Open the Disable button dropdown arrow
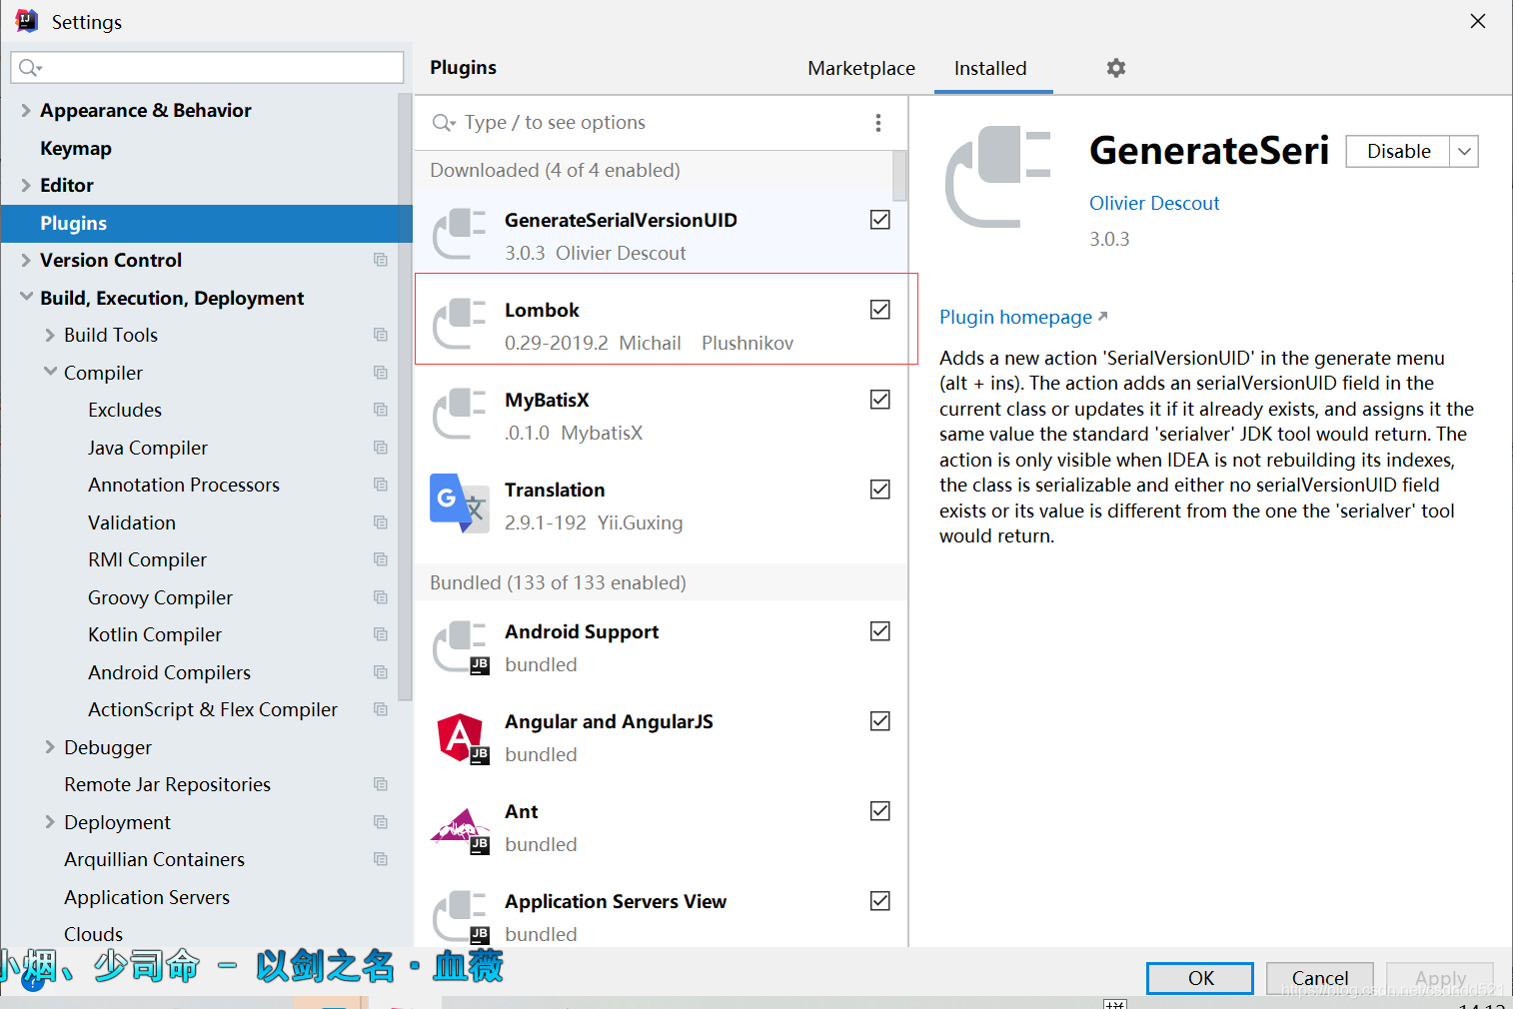The image size is (1513, 1009). coord(1464,152)
